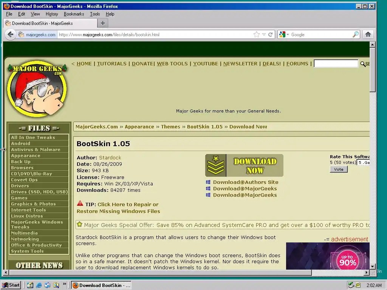387x290 pixels.
Task: Expand the quick launch chevron on taskbar
Action: pyautogui.click(x=64, y=284)
